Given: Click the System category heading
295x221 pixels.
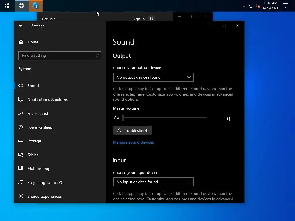Looking at the screenshot, I should point(25,69).
